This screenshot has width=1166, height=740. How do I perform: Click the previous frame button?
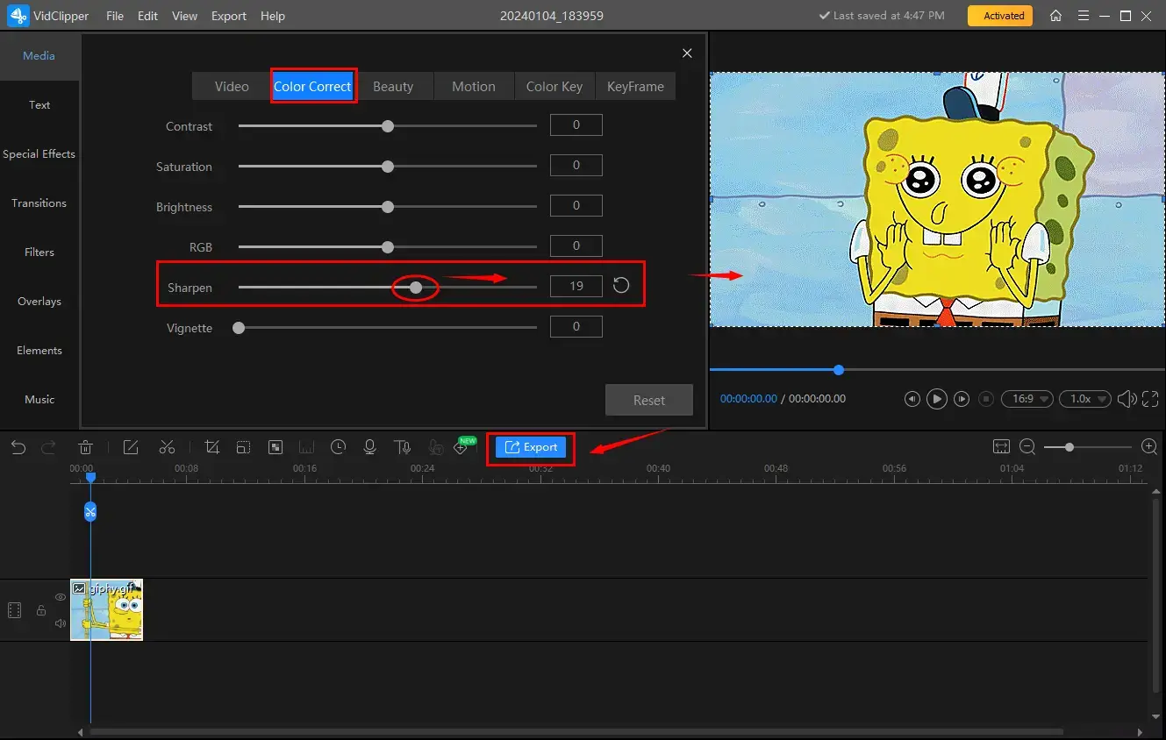coord(912,399)
